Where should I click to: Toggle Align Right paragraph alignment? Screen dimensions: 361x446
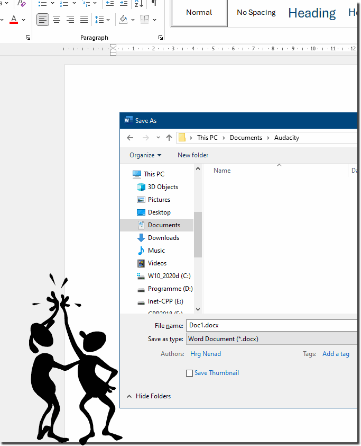click(x=70, y=20)
